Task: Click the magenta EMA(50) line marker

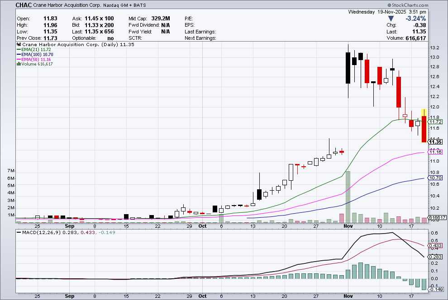Action: point(18,59)
